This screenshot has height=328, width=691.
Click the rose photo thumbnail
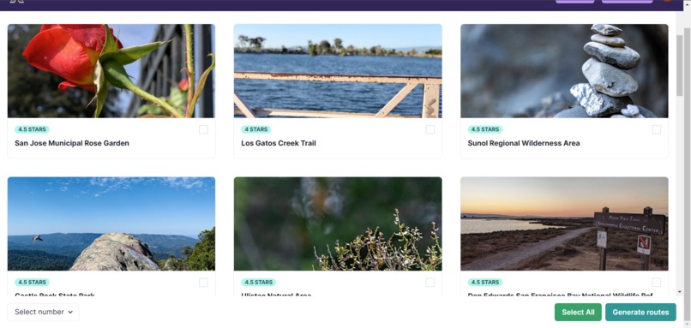[x=111, y=71]
